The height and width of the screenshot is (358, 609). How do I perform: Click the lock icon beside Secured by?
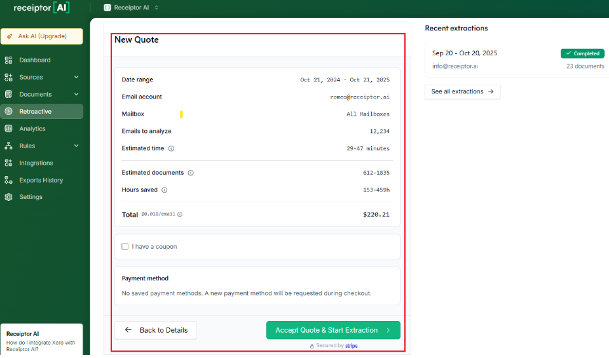[312, 346]
